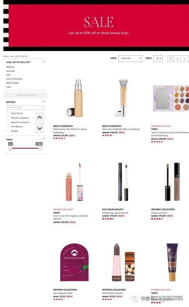
Task: Check the BECCA Cosmetics brand filter
Action: [x=8, y=118]
